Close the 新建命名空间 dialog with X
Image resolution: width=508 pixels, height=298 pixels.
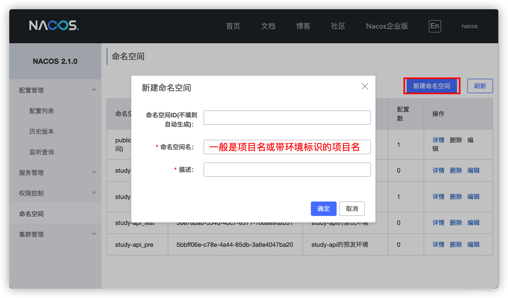pyautogui.click(x=365, y=86)
